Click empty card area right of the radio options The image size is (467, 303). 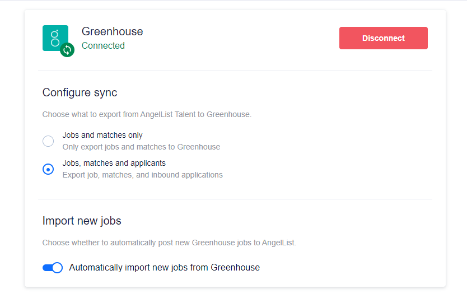(328, 155)
